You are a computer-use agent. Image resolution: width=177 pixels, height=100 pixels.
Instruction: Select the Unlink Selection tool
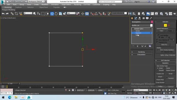16,14
